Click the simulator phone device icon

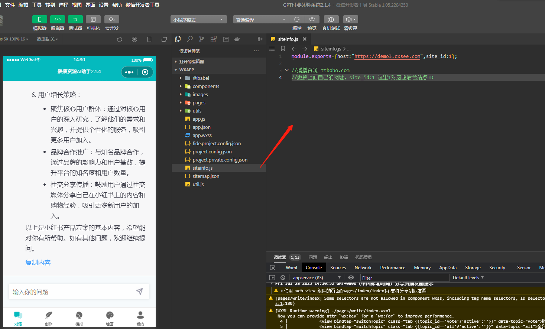coord(149,39)
